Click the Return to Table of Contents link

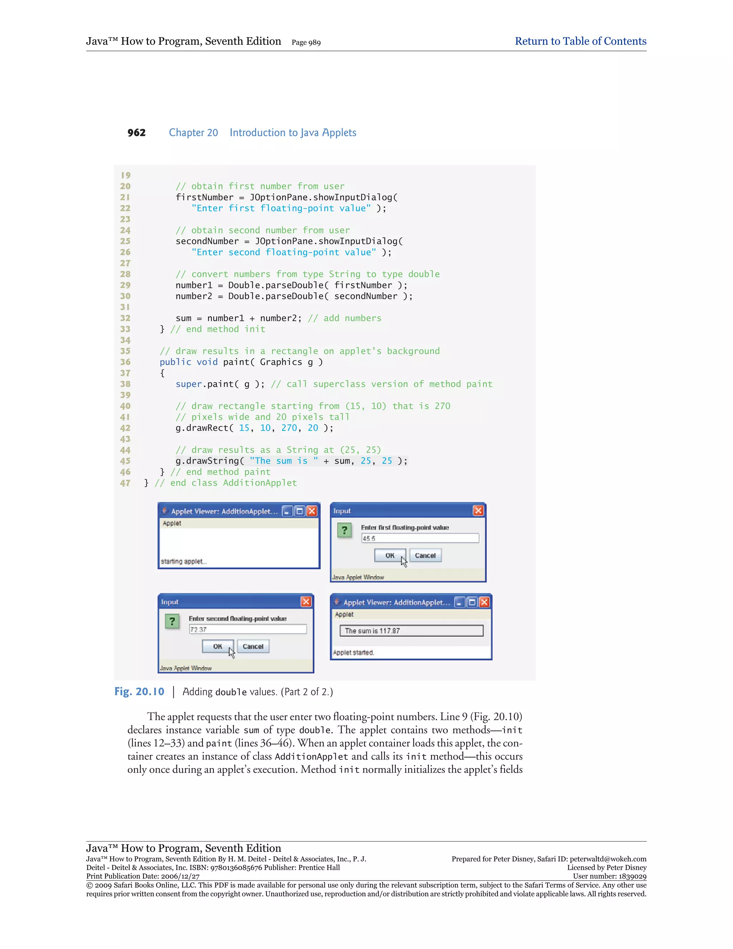point(580,41)
